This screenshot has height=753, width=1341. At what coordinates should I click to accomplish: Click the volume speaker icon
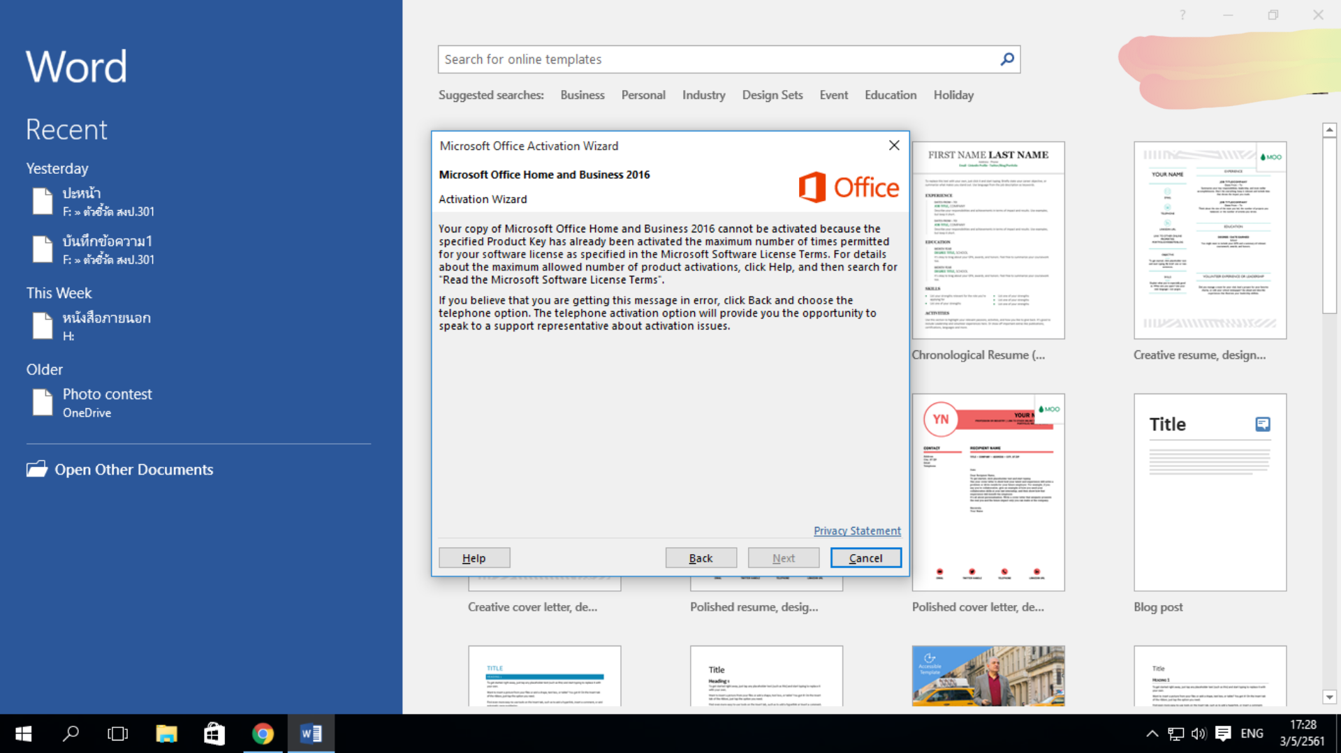[1199, 733]
